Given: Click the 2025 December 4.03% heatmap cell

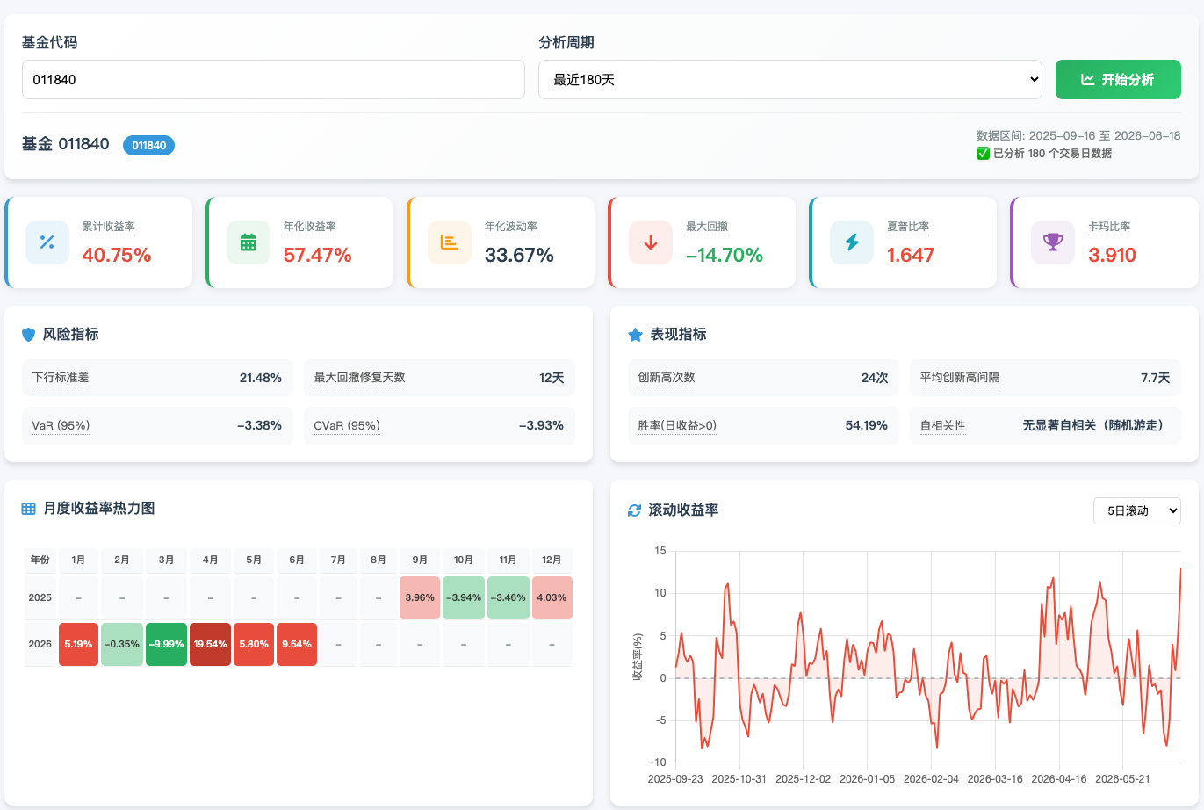Looking at the screenshot, I should point(552,598).
